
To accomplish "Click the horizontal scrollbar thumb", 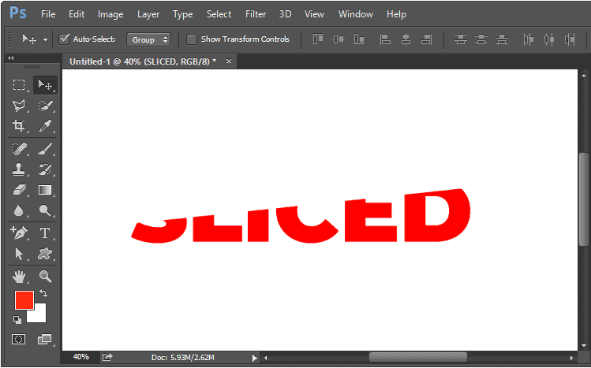I will pos(418,358).
